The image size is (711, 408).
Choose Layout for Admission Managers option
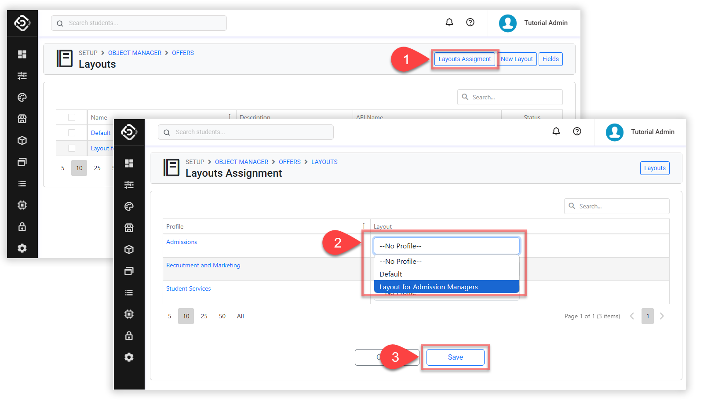[x=446, y=287]
